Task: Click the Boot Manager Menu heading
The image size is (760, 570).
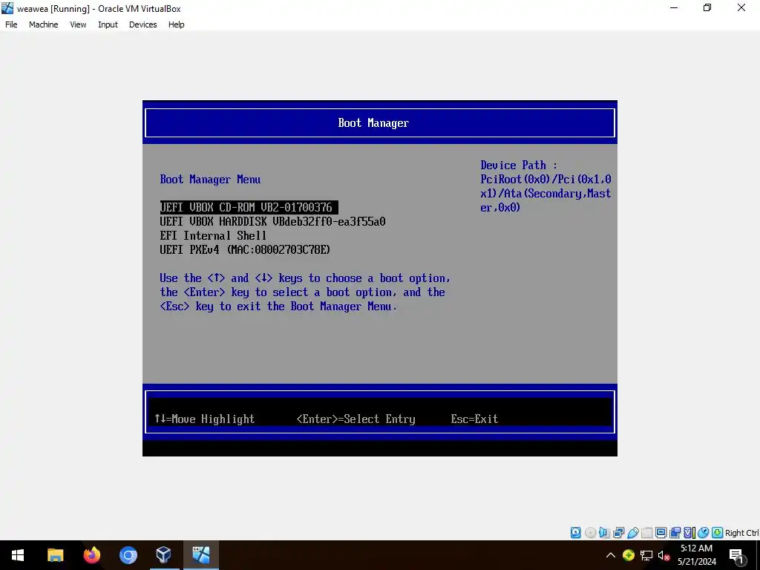Action: click(x=210, y=180)
